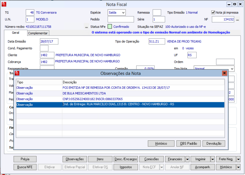Select the 'CNPJ:05256224000182' observation row
The image size is (245, 175).
(120, 99)
